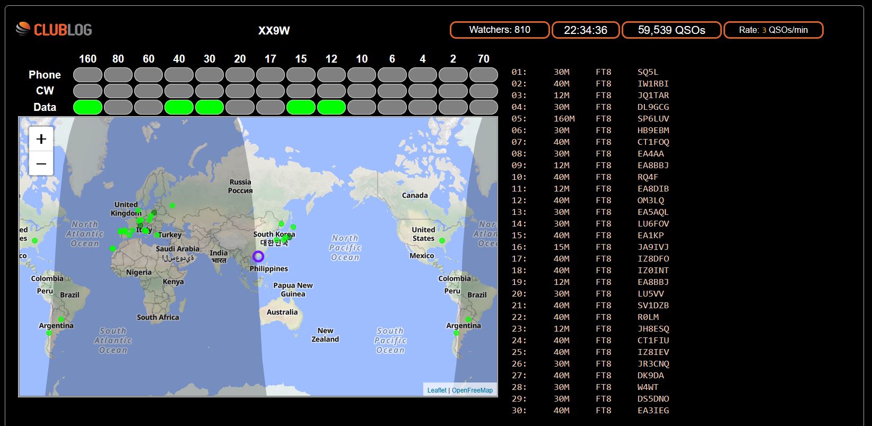Click the Rate QSOs/min box
The width and height of the screenshot is (872, 426).
(773, 30)
